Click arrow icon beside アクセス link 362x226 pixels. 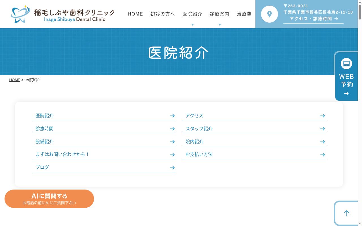point(323,116)
